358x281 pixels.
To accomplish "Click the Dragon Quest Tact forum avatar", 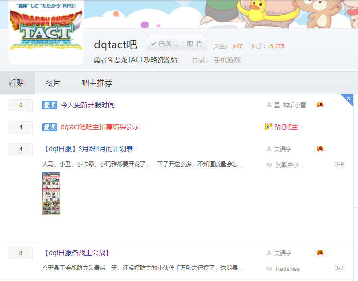I will point(46,32).
